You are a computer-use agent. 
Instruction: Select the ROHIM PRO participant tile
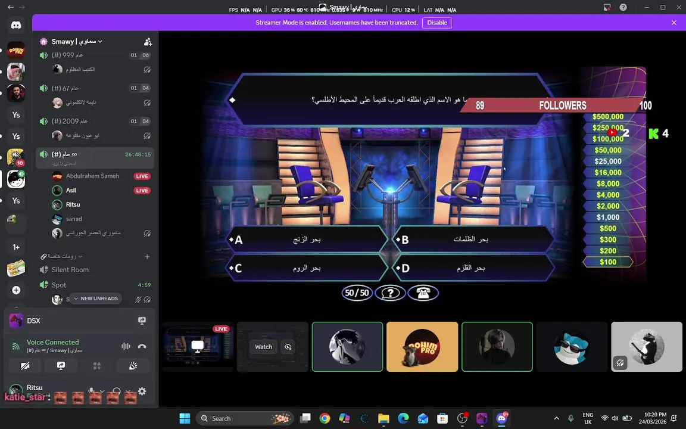coord(422,347)
